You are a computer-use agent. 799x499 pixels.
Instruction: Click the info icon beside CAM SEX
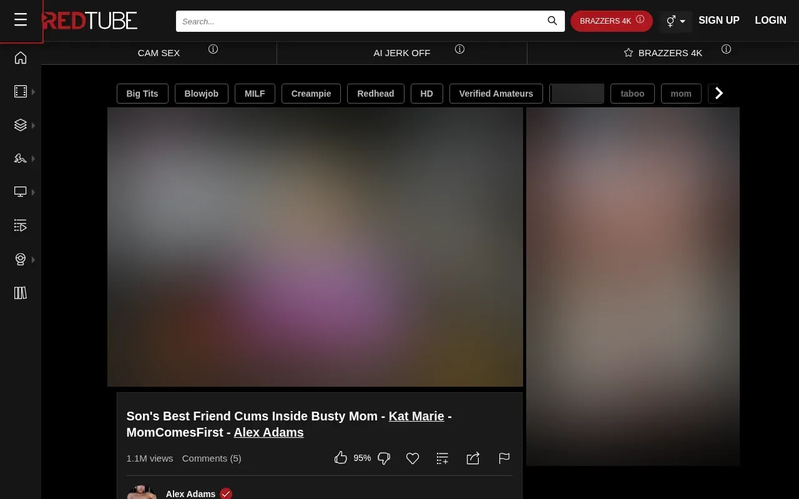pyautogui.click(x=213, y=49)
